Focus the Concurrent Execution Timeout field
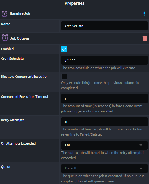This screenshot has height=184, width=149. tap(104, 99)
